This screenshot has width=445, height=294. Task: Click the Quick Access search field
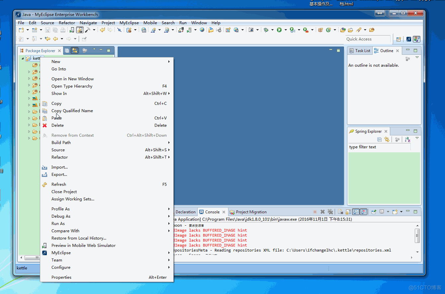[x=368, y=39]
